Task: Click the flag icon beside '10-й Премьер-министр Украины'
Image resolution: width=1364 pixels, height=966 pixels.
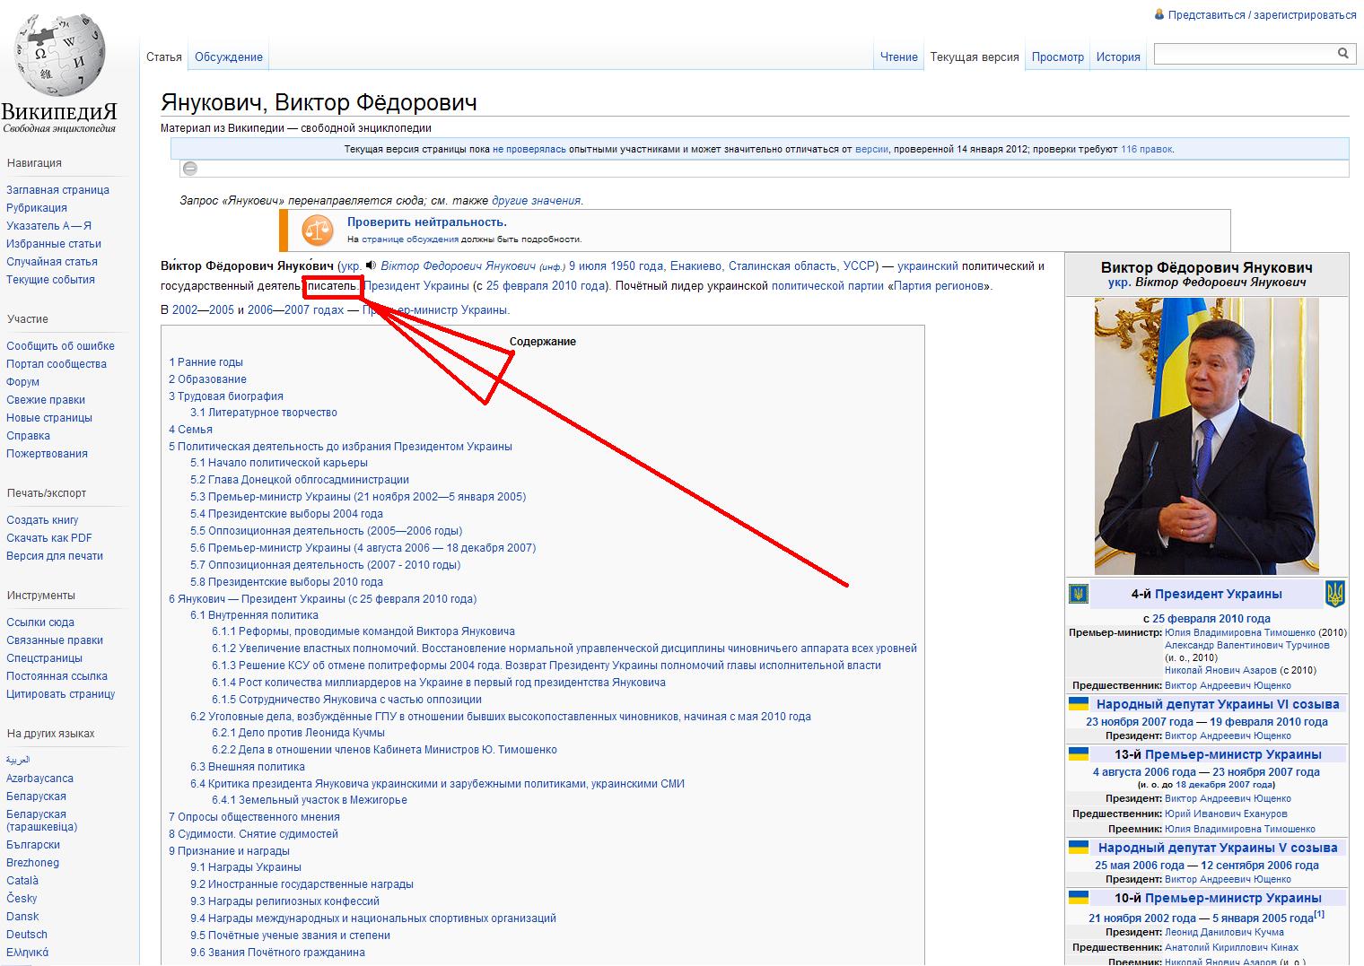Action: 1079,898
